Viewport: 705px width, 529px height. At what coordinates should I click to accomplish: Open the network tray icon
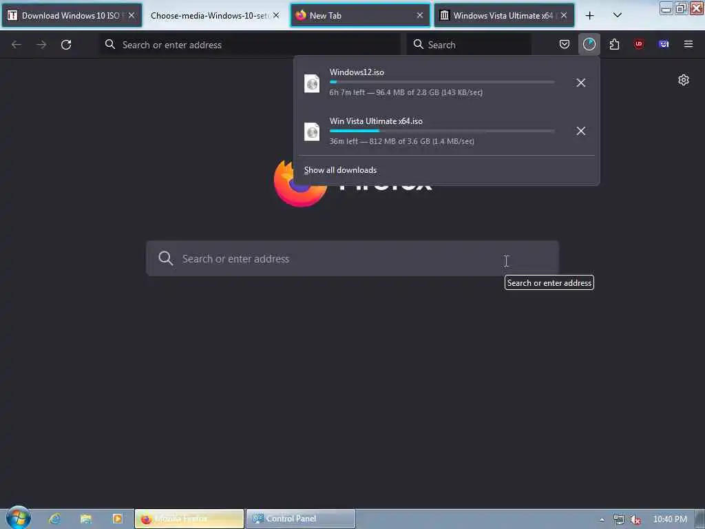pyautogui.click(x=619, y=519)
